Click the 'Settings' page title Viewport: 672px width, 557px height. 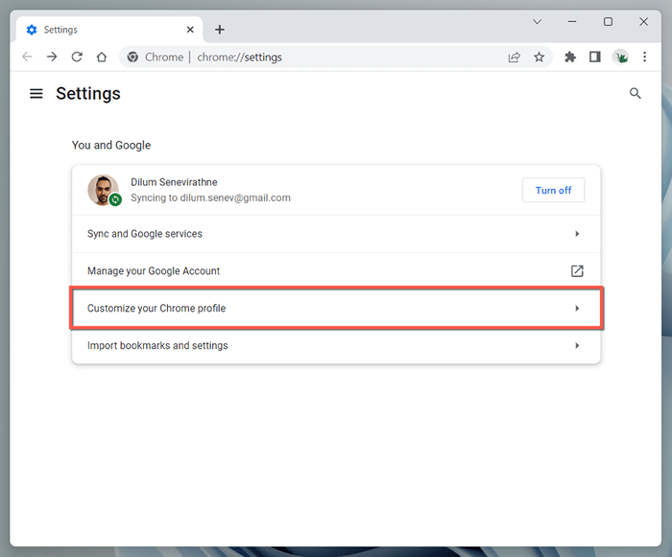88,93
